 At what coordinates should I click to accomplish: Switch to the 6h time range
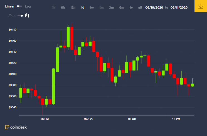(63, 7)
